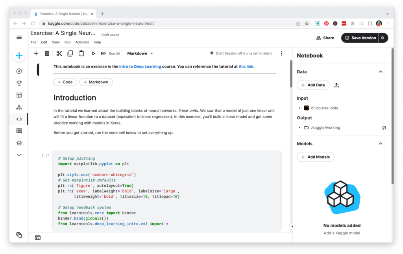Open the File menu
The width and height of the screenshot is (403, 254).
[33, 42]
